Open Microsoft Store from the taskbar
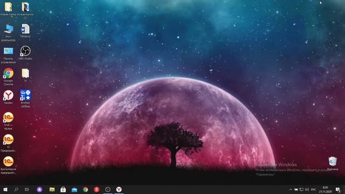Screen dimensions: 345x194 click(x=63, y=189)
